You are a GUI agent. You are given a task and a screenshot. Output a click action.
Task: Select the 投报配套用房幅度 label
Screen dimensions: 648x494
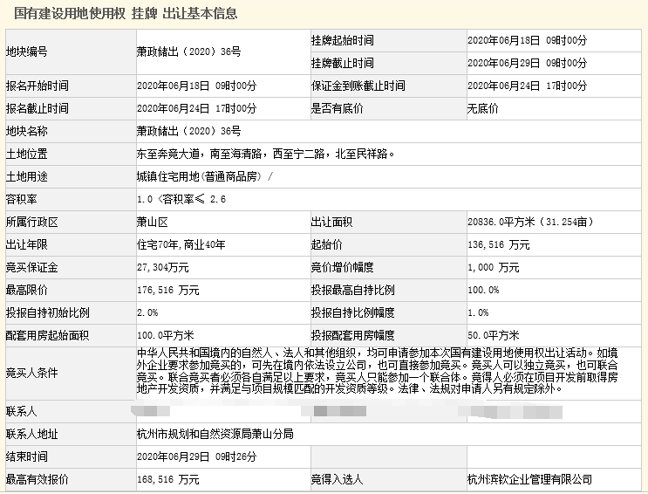(353, 335)
